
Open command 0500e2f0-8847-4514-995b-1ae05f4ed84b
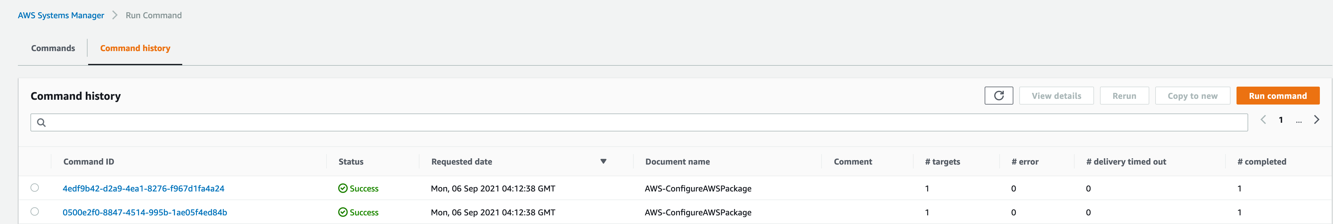(145, 212)
